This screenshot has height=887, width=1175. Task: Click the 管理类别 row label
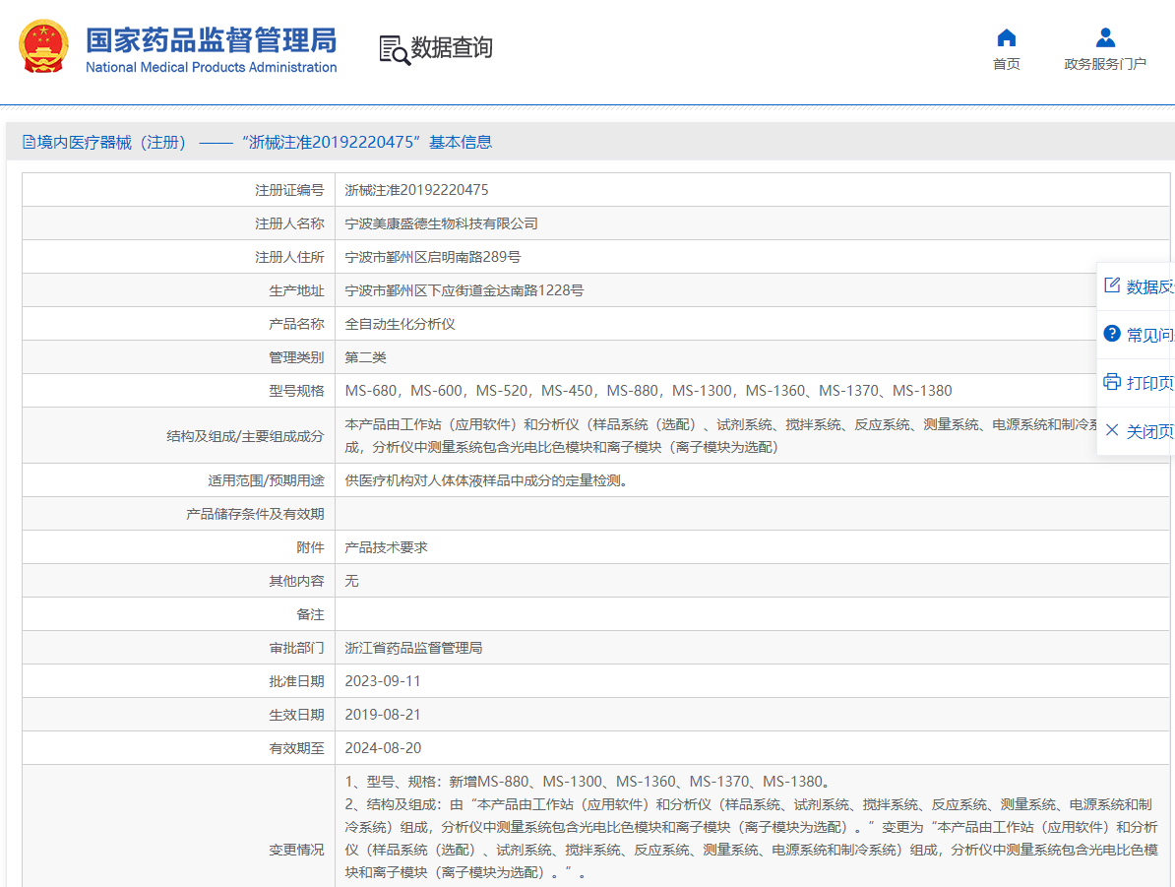[x=297, y=357]
